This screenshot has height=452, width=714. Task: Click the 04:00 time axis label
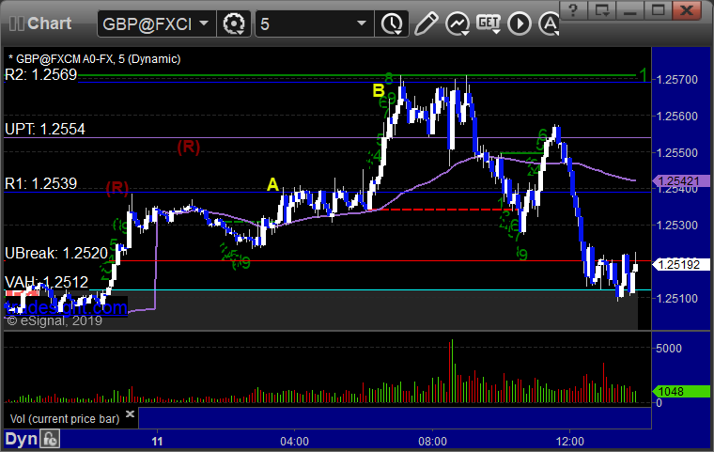click(294, 441)
